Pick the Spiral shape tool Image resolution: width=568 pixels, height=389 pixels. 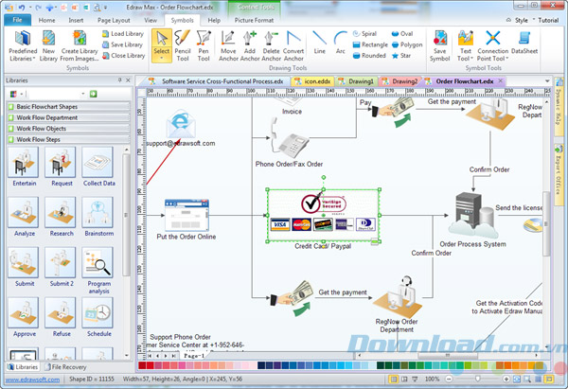tap(365, 34)
